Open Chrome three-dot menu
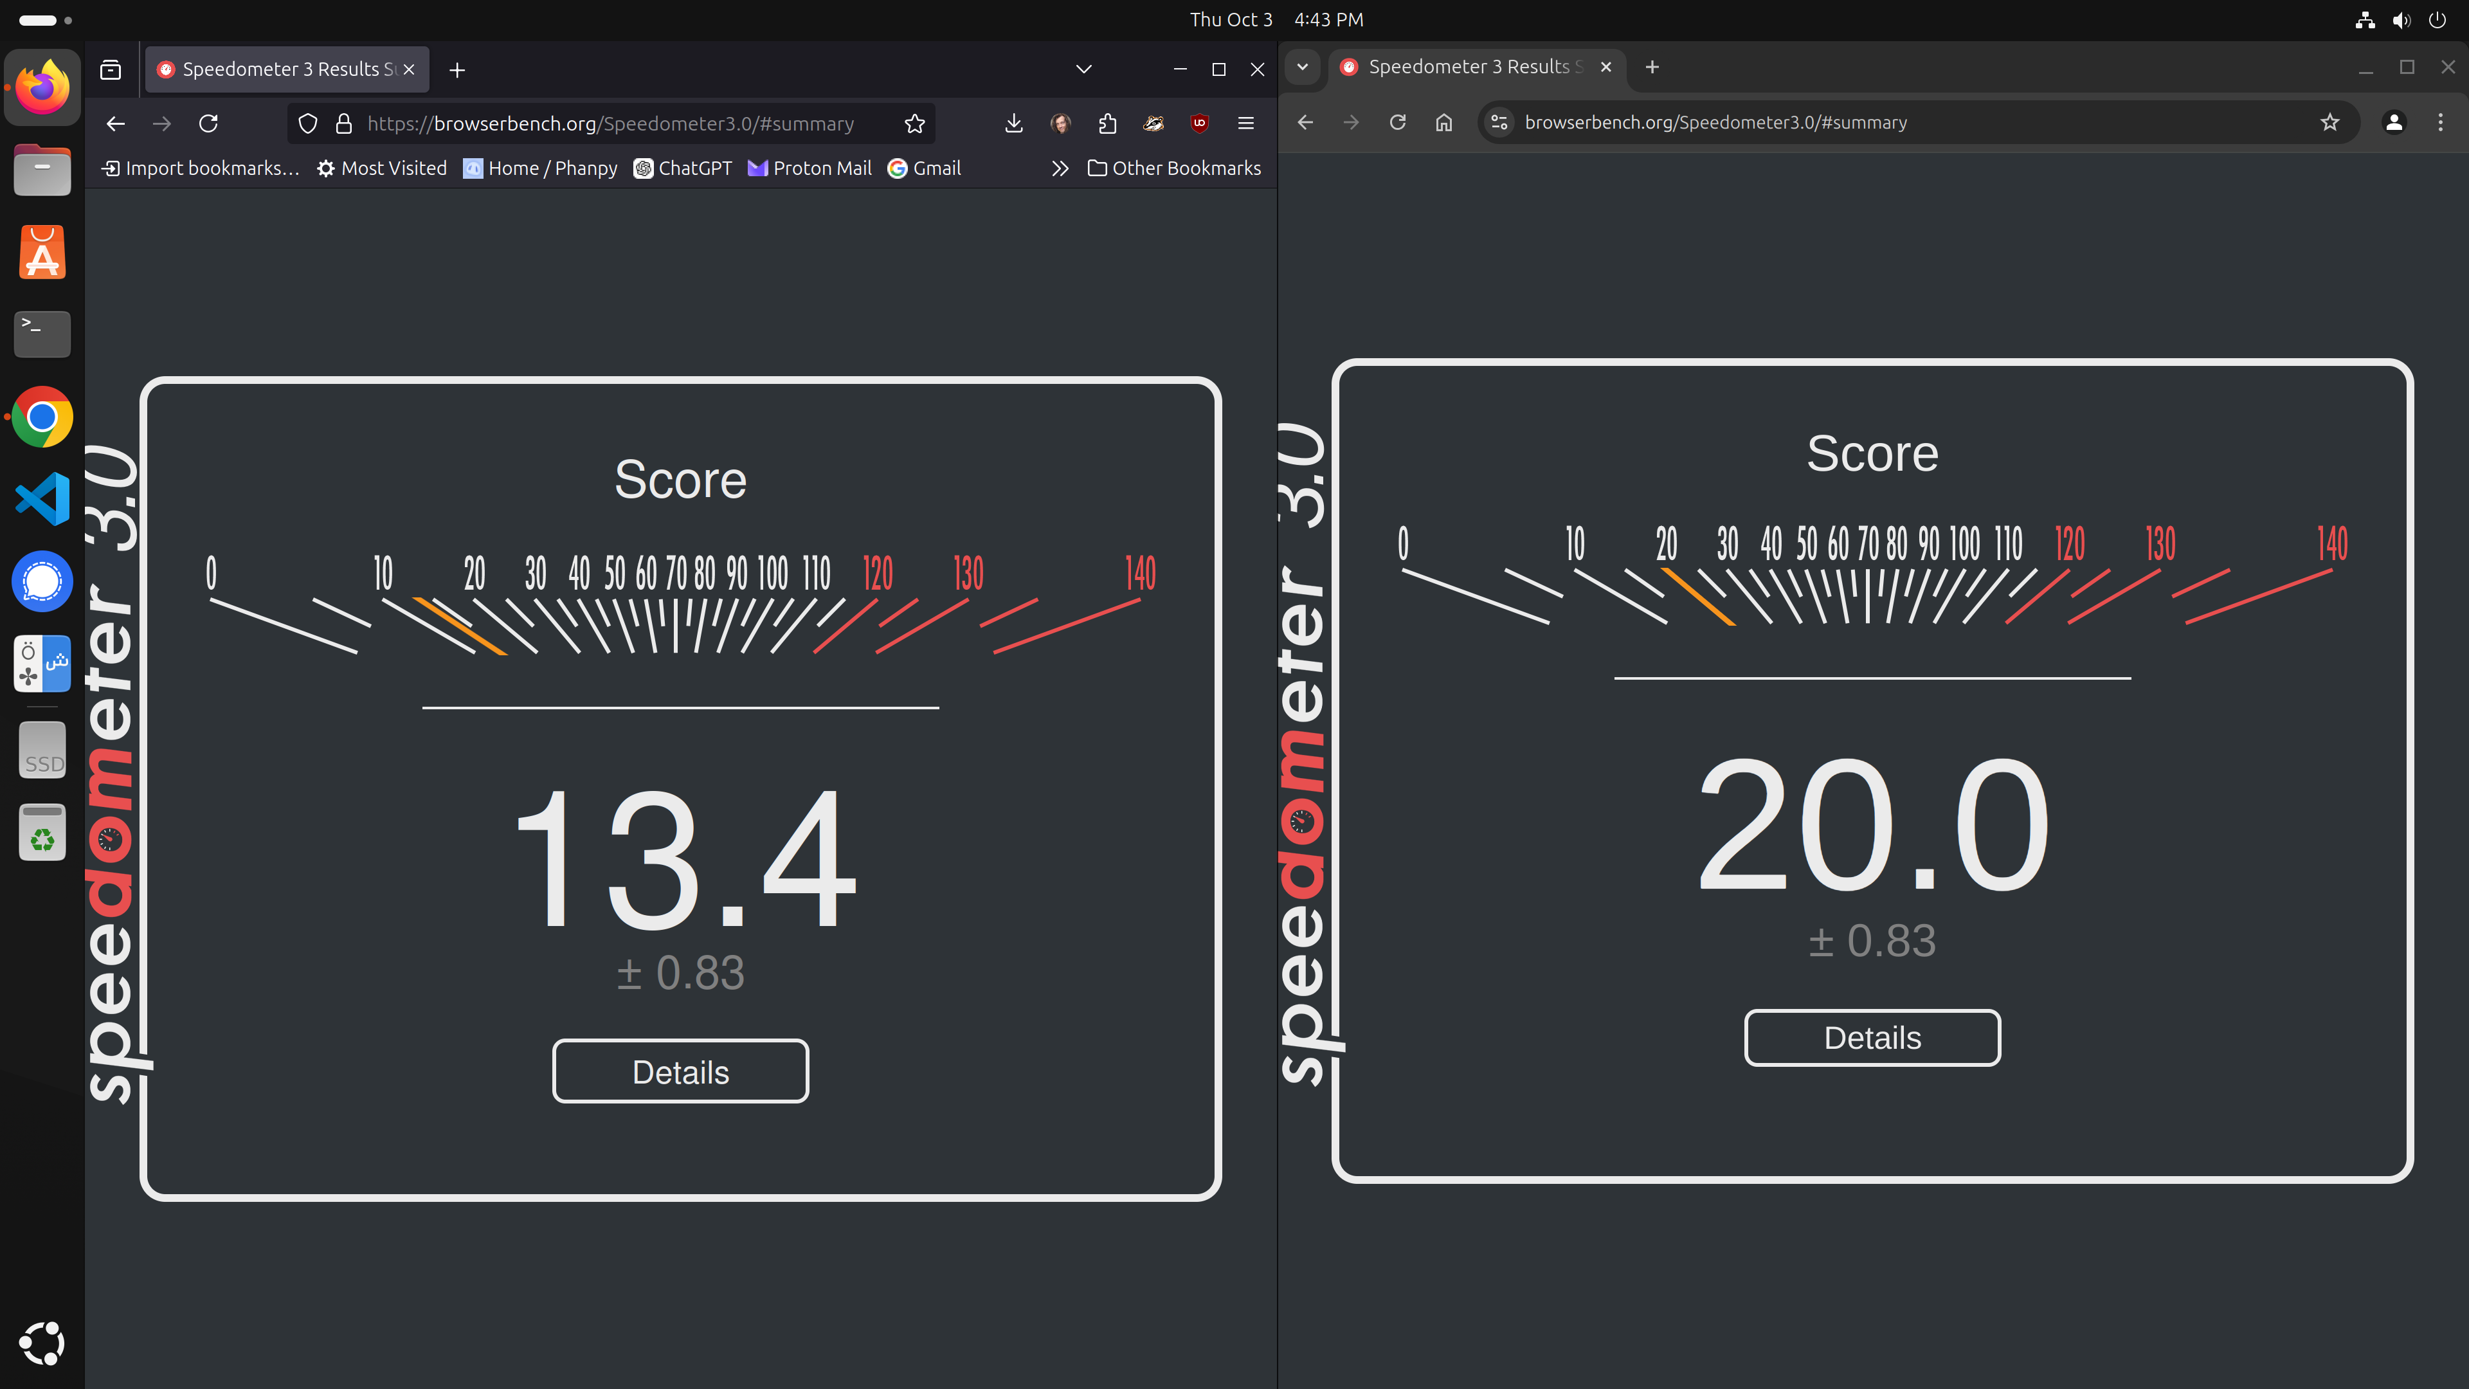The height and width of the screenshot is (1389, 2469). 2440,122
